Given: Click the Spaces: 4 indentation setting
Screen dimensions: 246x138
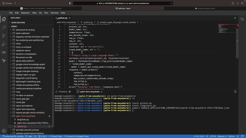Looking at the screenshot, I should click(x=222, y=136).
